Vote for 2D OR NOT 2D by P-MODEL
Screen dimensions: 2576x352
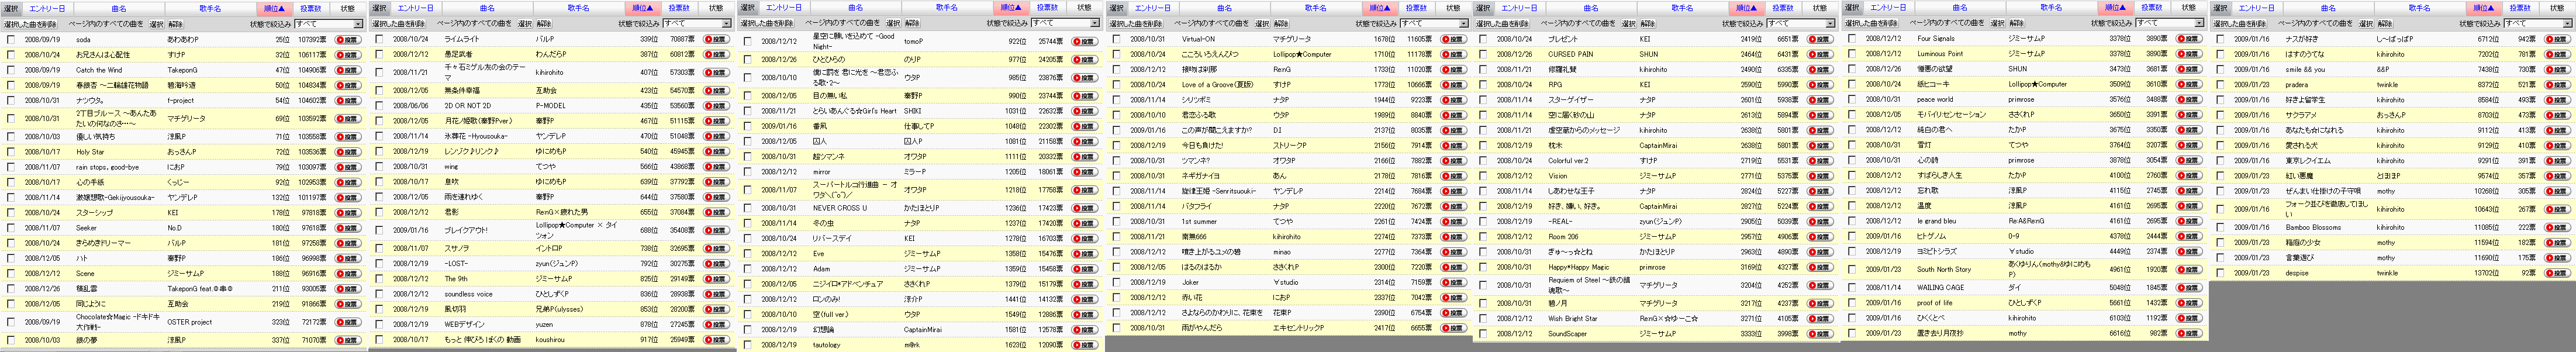pos(716,106)
